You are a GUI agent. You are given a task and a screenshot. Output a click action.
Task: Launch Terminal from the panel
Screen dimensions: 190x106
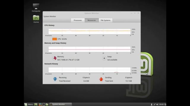click(x=44, y=105)
